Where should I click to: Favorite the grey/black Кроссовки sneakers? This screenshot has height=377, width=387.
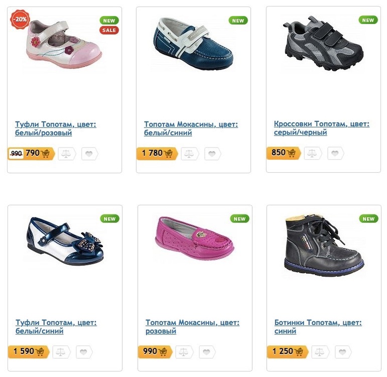tap(335, 154)
